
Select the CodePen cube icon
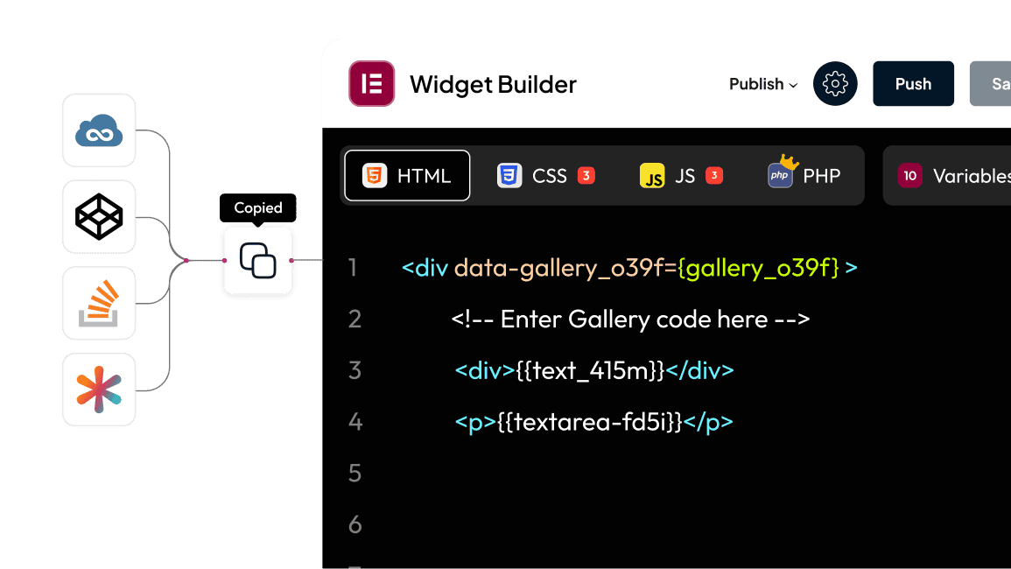pyautogui.click(x=99, y=216)
